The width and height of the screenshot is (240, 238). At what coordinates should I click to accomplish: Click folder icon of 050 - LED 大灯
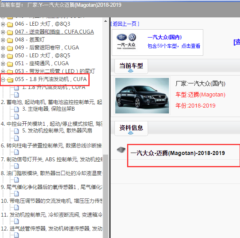click(x=10, y=56)
